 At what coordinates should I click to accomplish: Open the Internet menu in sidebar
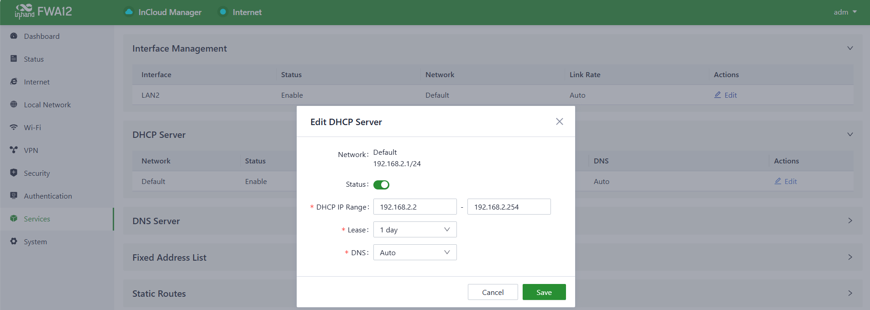click(x=37, y=82)
